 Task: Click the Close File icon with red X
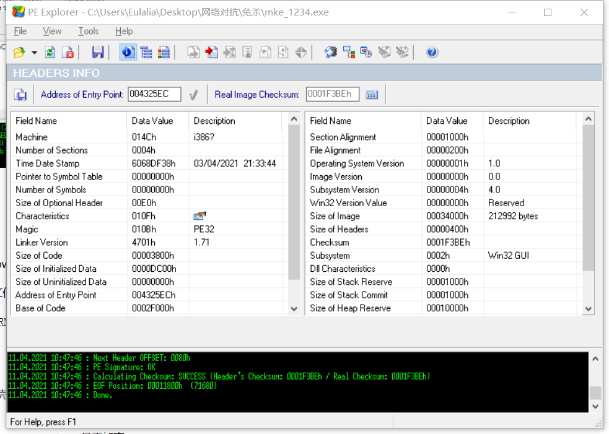68,53
